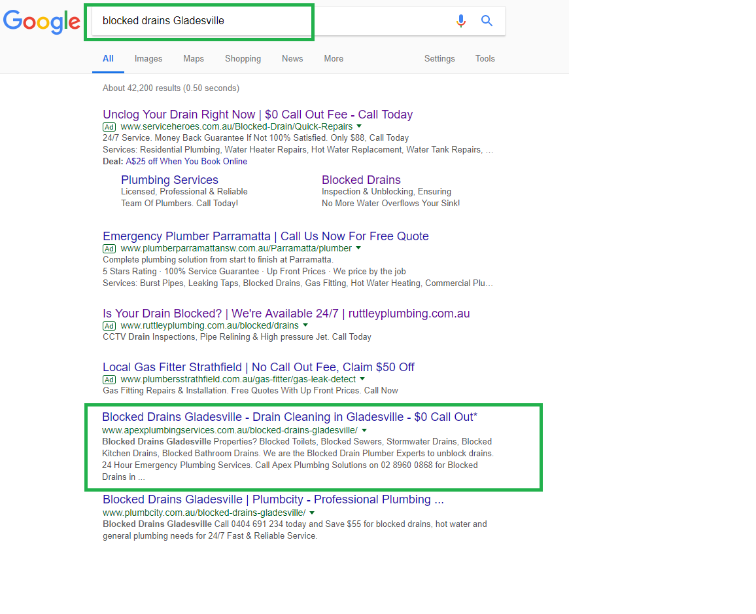Click the 'Inspection & Unblocking, Ensuring' text
This screenshot has height=614, width=756.
coord(387,192)
